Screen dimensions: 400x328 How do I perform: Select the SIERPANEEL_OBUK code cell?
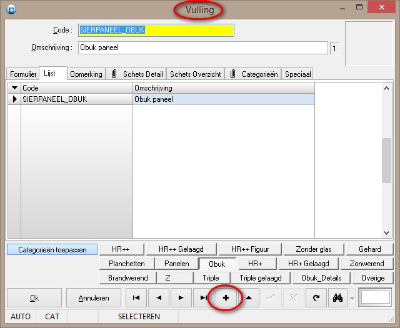click(x=76, y=99)
